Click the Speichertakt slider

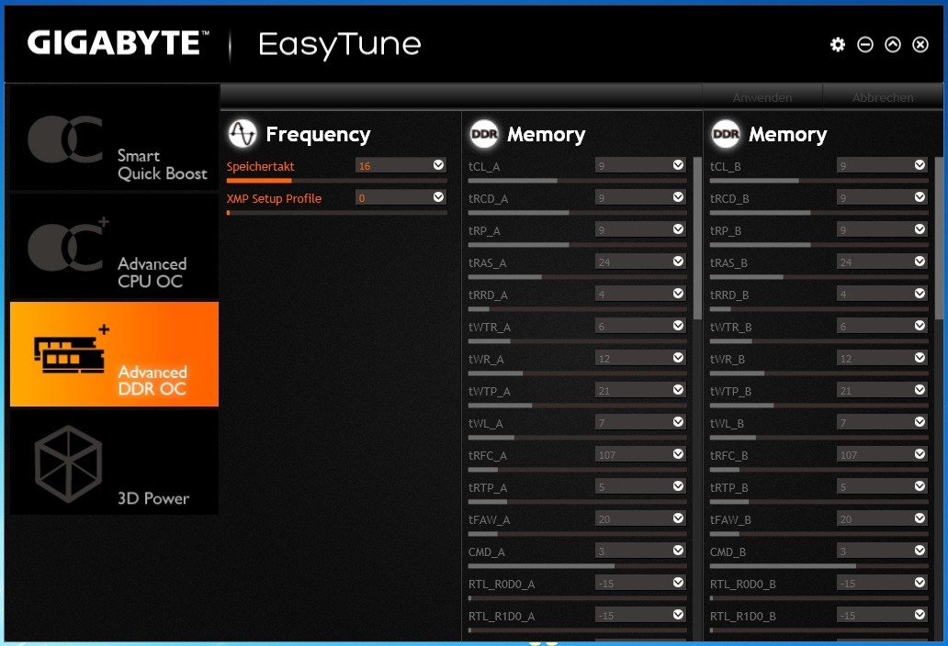337,181
